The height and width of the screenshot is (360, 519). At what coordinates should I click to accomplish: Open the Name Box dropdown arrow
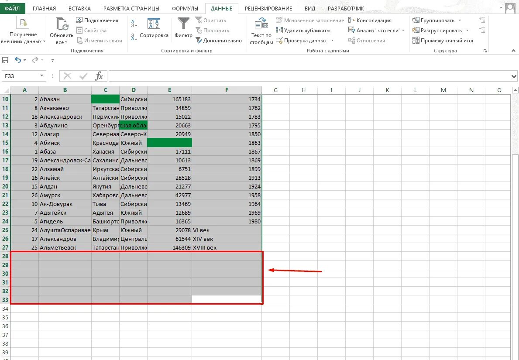[x=41, y=76]
